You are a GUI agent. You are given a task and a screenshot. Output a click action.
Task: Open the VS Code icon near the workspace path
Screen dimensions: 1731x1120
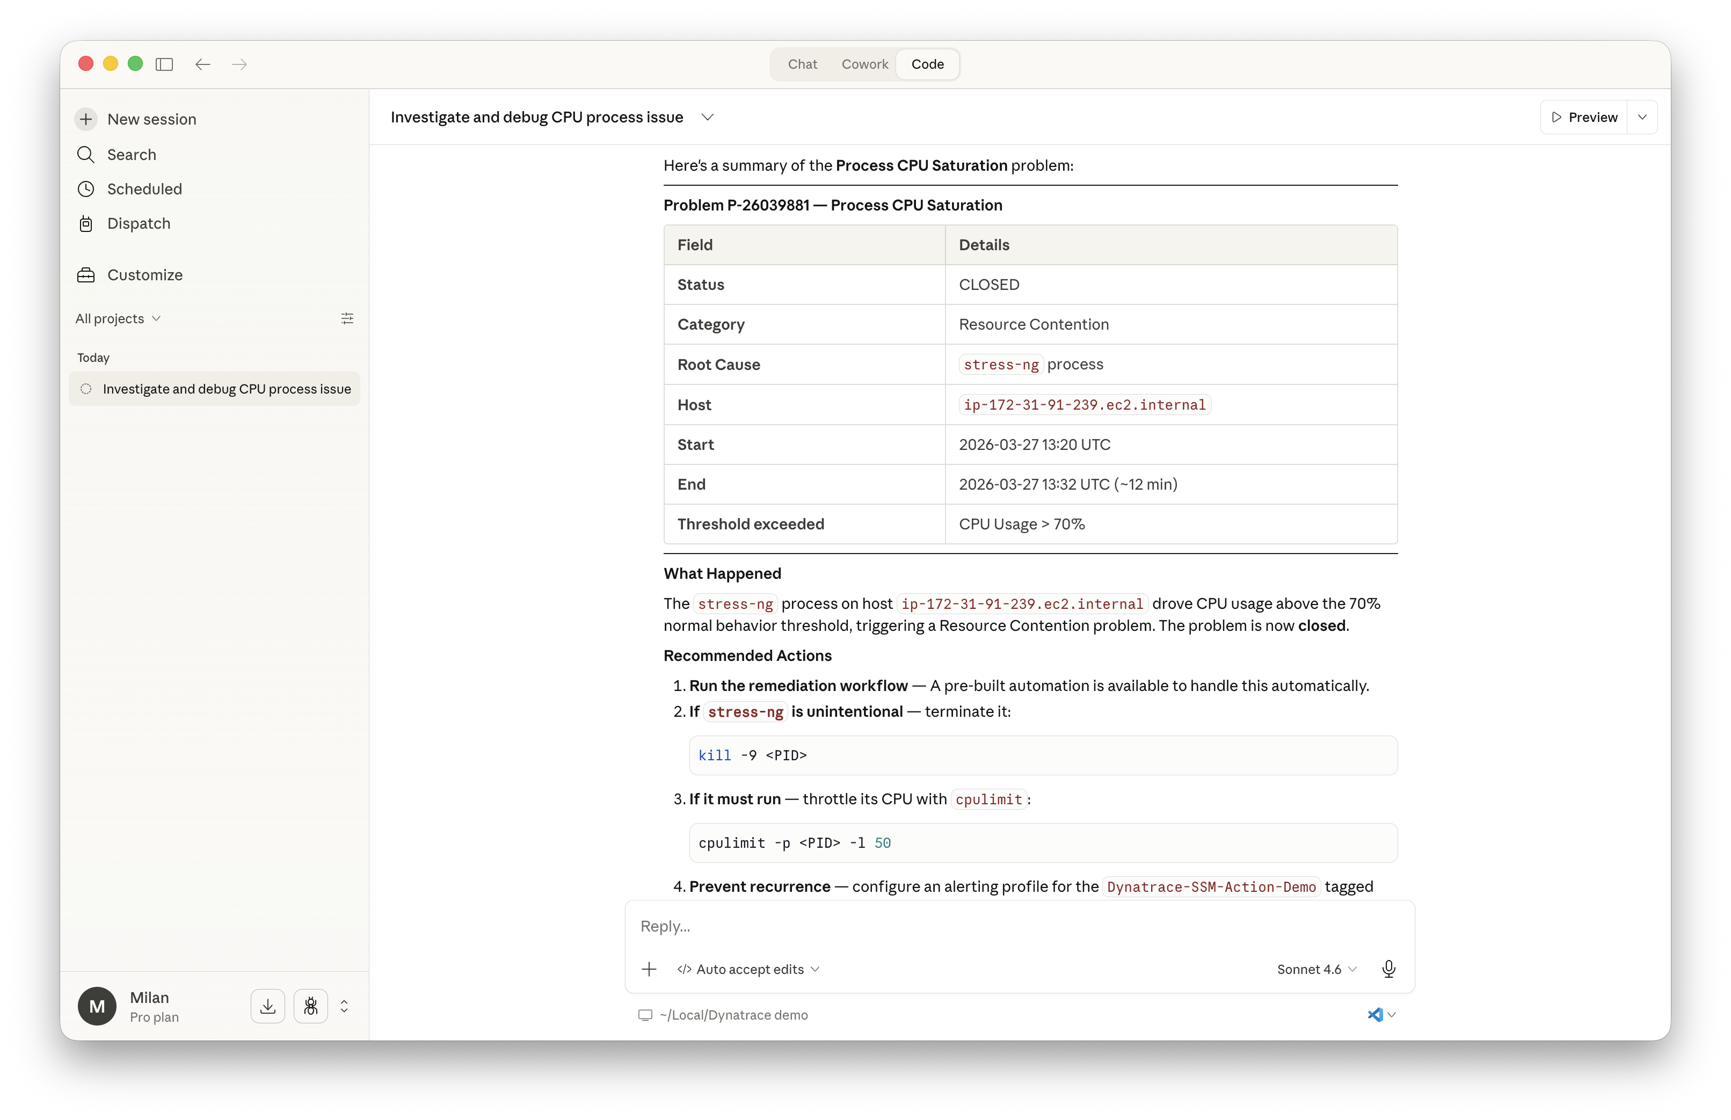(1376, 1015)
